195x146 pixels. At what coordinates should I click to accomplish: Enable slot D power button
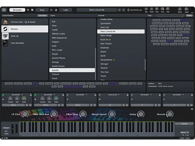100,95
